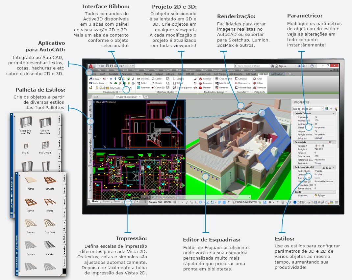Collapse the Estilo para Vista 2D section
352x280 pixels.
point(334,167)
